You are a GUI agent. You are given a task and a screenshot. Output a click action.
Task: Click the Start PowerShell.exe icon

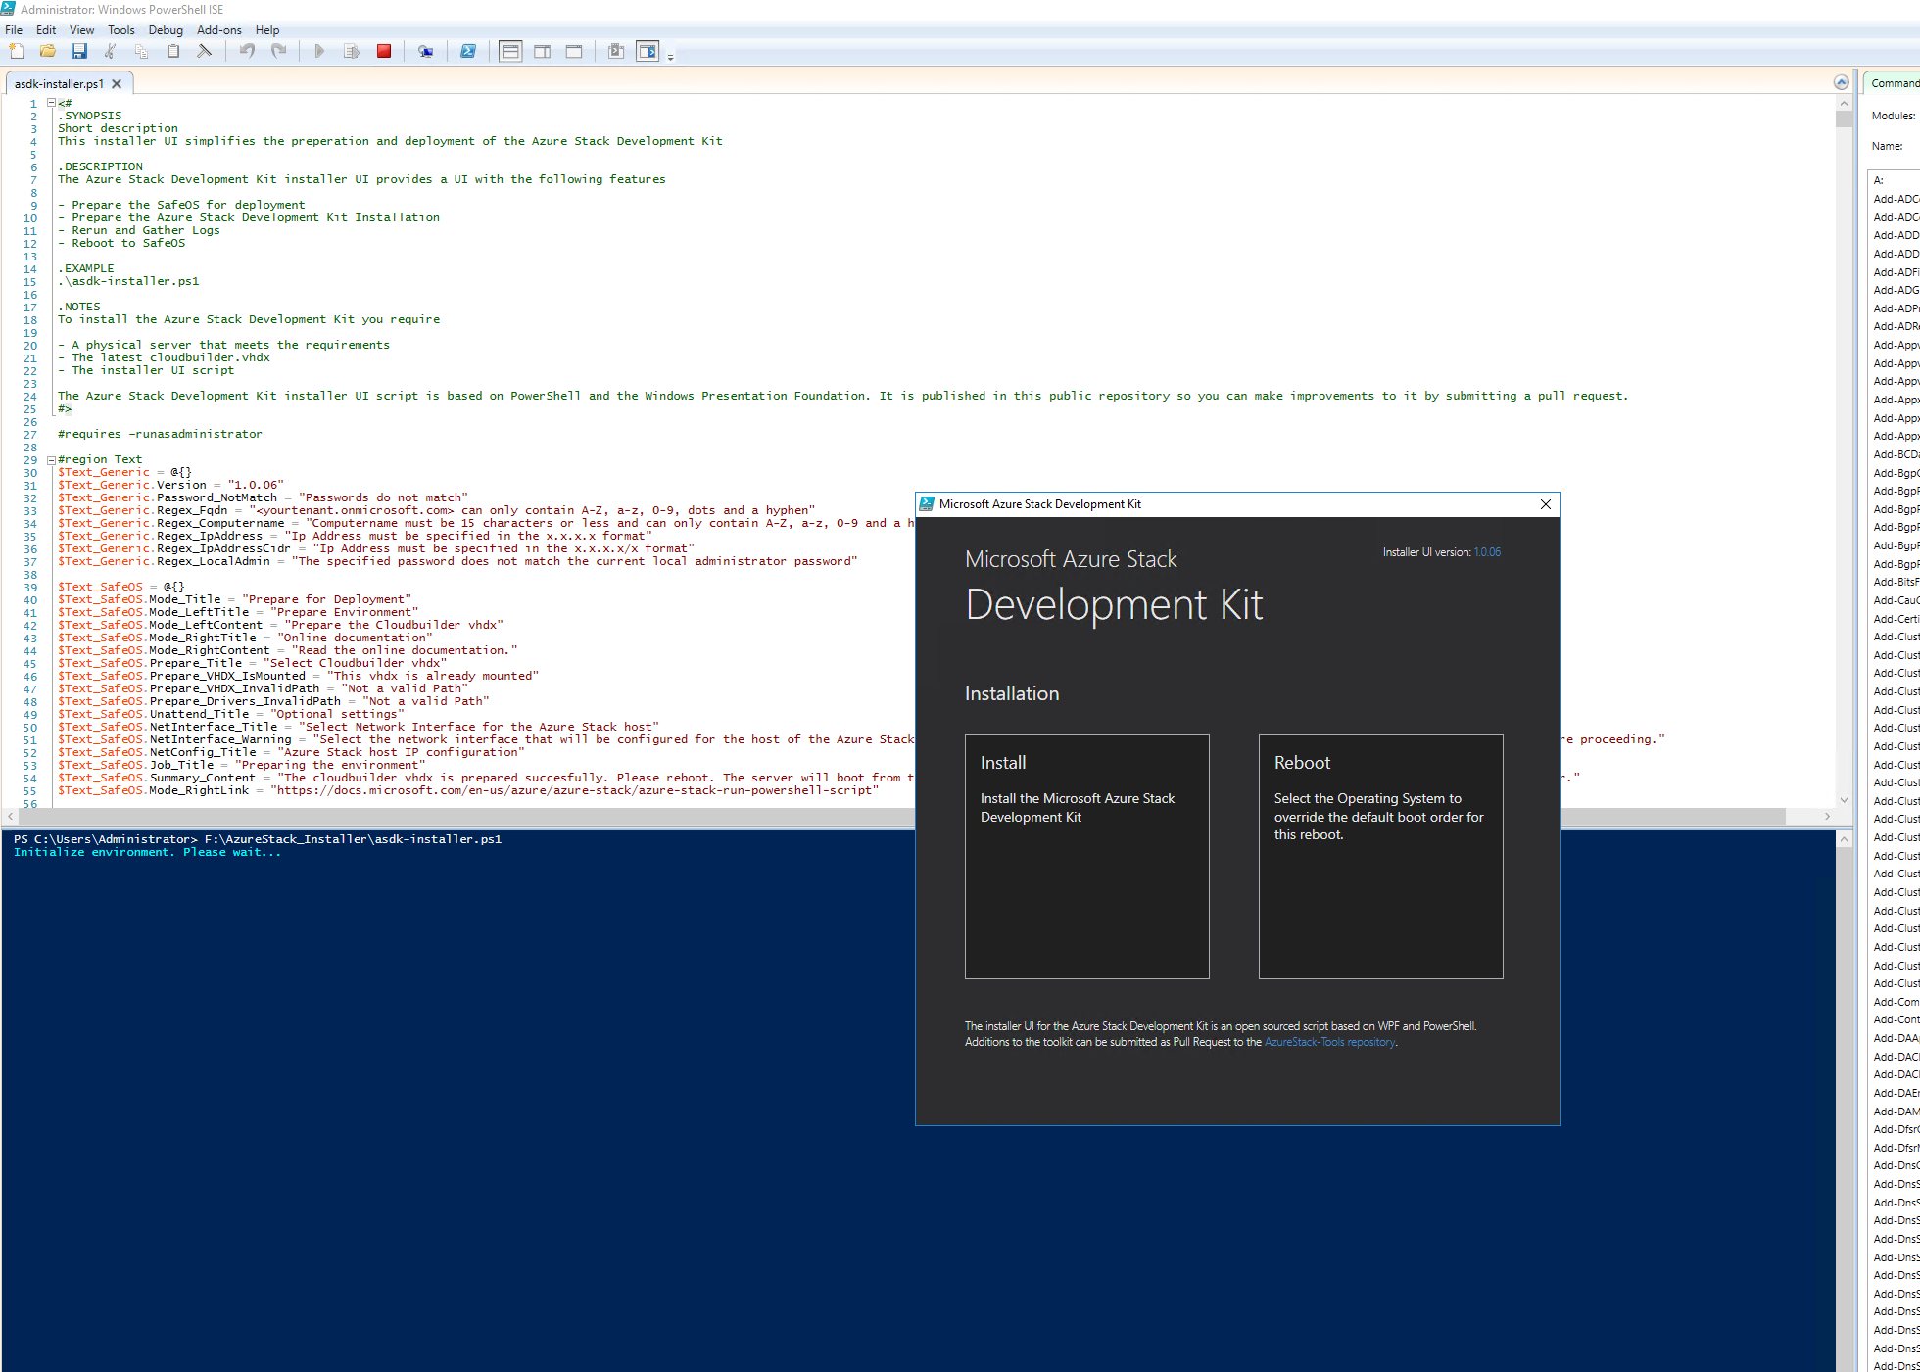(468, 51)
